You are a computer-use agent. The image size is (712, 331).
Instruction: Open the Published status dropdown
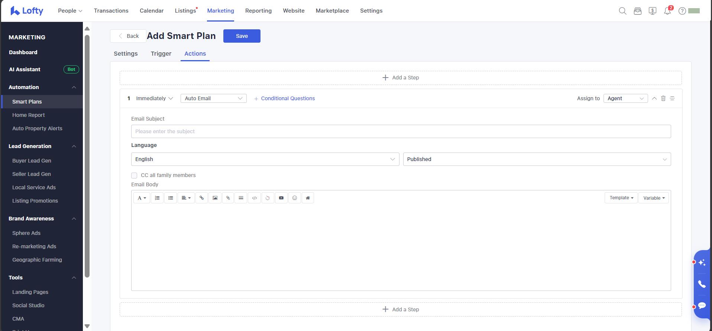coord(537,159)
